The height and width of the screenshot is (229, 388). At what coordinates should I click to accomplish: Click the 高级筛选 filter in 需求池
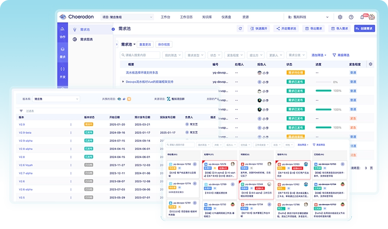(341, 55)
